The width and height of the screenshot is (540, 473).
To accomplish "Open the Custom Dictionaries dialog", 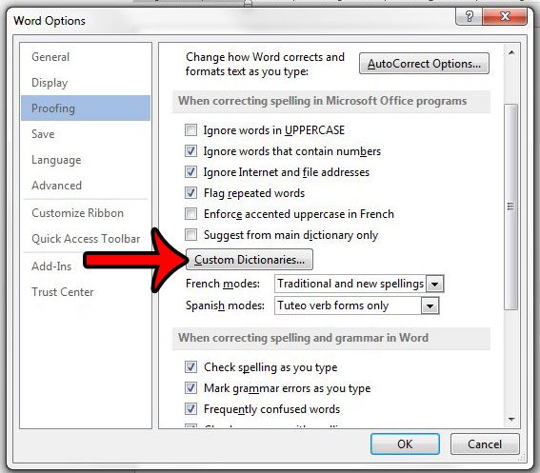I will tap(250, 260).
